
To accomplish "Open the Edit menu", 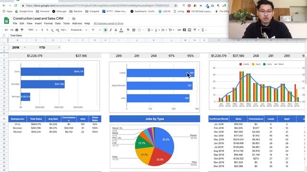I will click(x=22, y=23).
